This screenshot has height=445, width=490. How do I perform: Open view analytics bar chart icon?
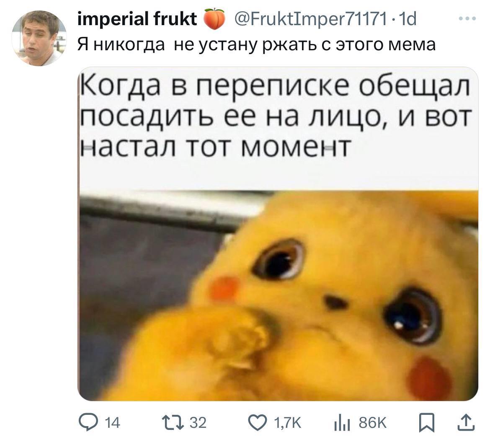click(342, 423)
